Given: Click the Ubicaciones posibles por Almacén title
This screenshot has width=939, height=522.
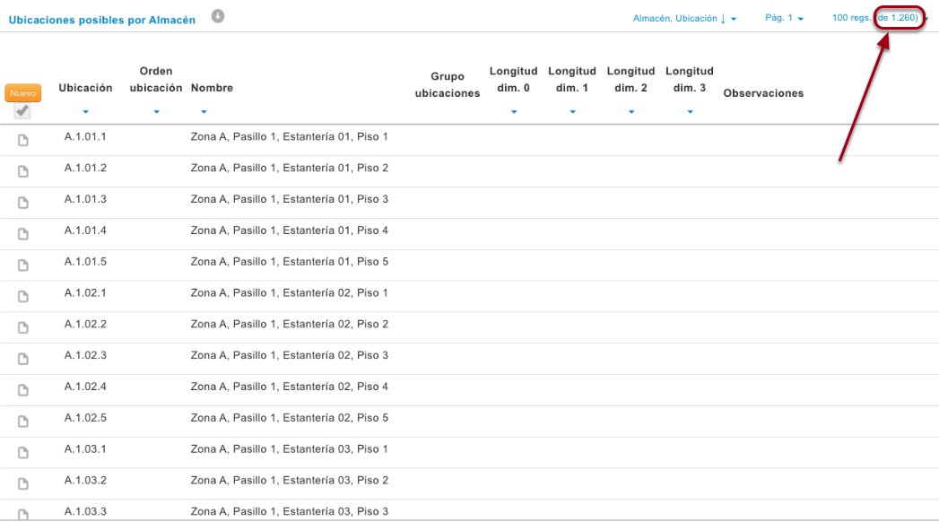Looking at the screenshot, I should point(102,20).
